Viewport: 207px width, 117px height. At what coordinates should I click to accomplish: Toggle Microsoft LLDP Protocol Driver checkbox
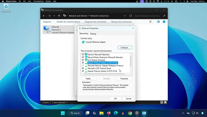[x=83, y=68]
